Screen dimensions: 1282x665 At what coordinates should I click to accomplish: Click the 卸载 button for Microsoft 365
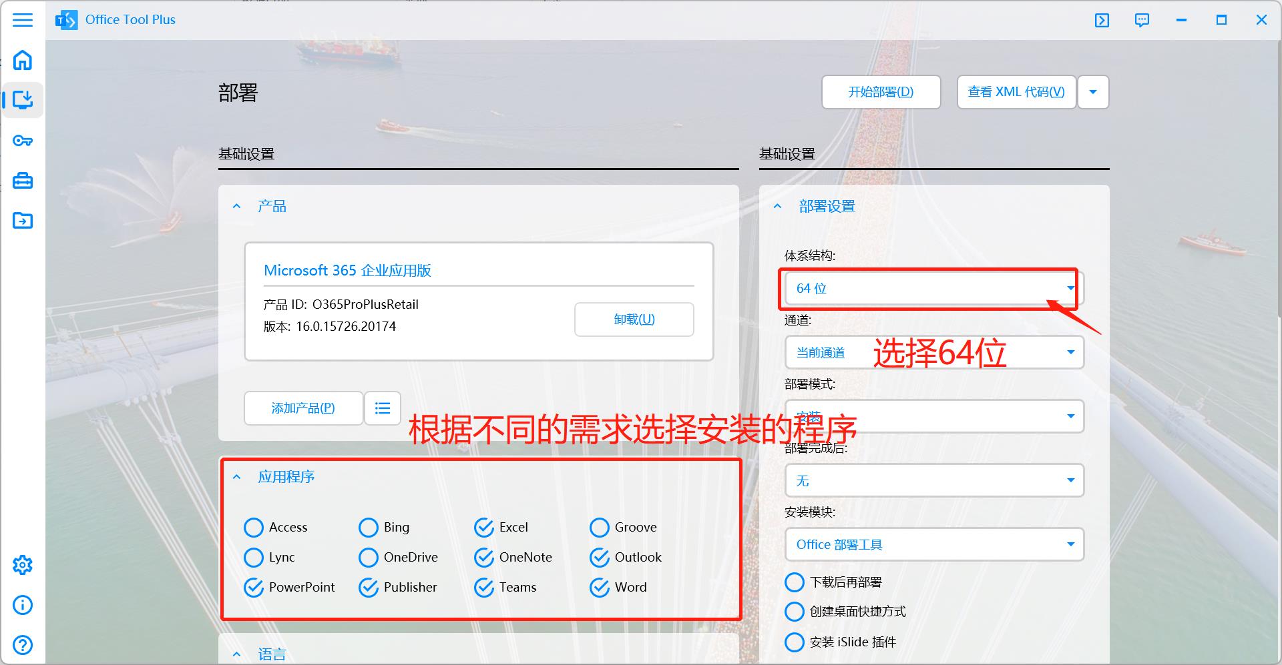(633, 319)
